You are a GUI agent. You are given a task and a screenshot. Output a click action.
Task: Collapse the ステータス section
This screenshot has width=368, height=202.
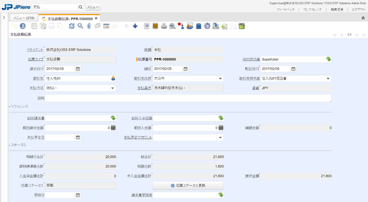click(18, 145)
